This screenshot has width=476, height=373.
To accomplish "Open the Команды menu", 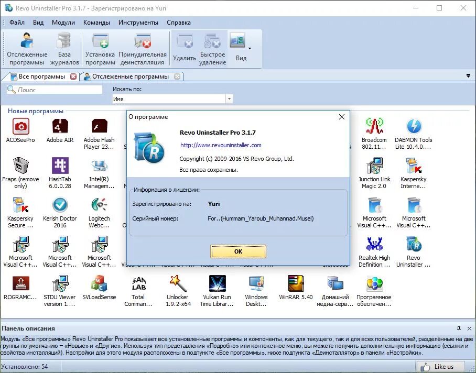I will click(96, 23).
